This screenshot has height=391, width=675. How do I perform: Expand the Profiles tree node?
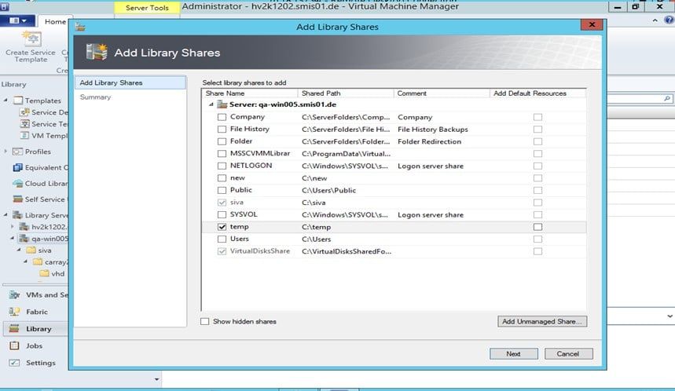click(x=7, y=152)
